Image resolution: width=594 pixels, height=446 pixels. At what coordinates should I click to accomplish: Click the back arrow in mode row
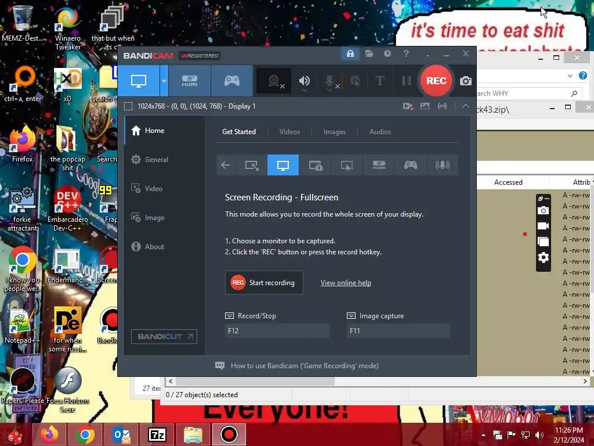226,165
